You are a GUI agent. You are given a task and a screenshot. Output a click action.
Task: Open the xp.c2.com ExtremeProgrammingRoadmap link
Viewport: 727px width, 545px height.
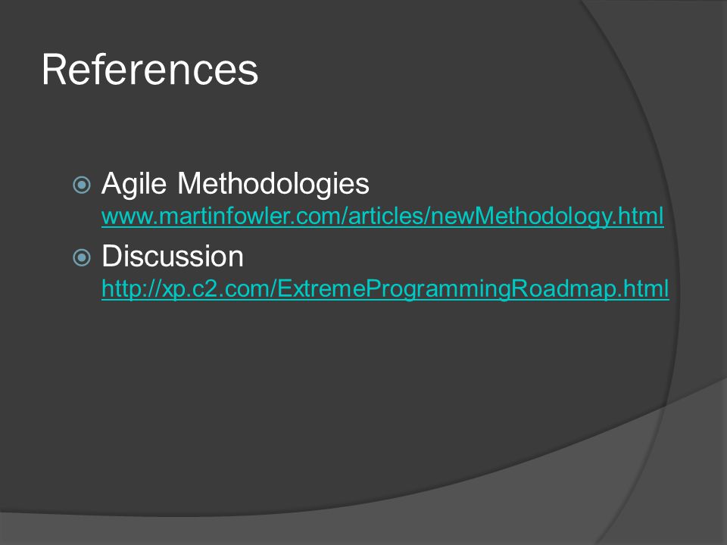click(x=385, y=288)
